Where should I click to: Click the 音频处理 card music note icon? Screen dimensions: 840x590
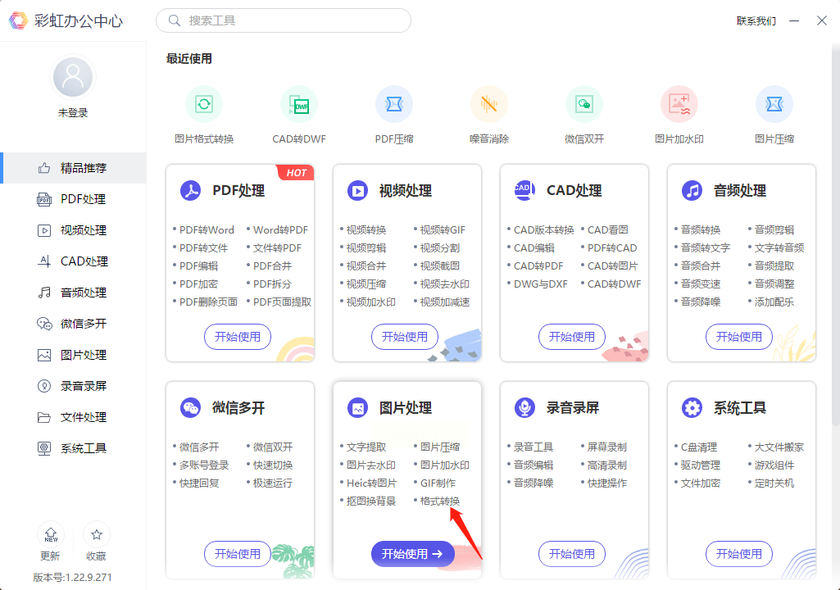coord(692,190)
